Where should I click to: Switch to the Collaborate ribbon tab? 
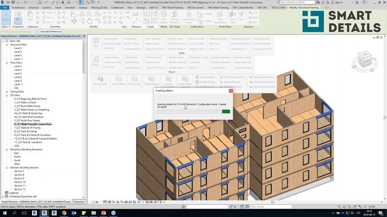pyautogui.click(x=117, y=8)
